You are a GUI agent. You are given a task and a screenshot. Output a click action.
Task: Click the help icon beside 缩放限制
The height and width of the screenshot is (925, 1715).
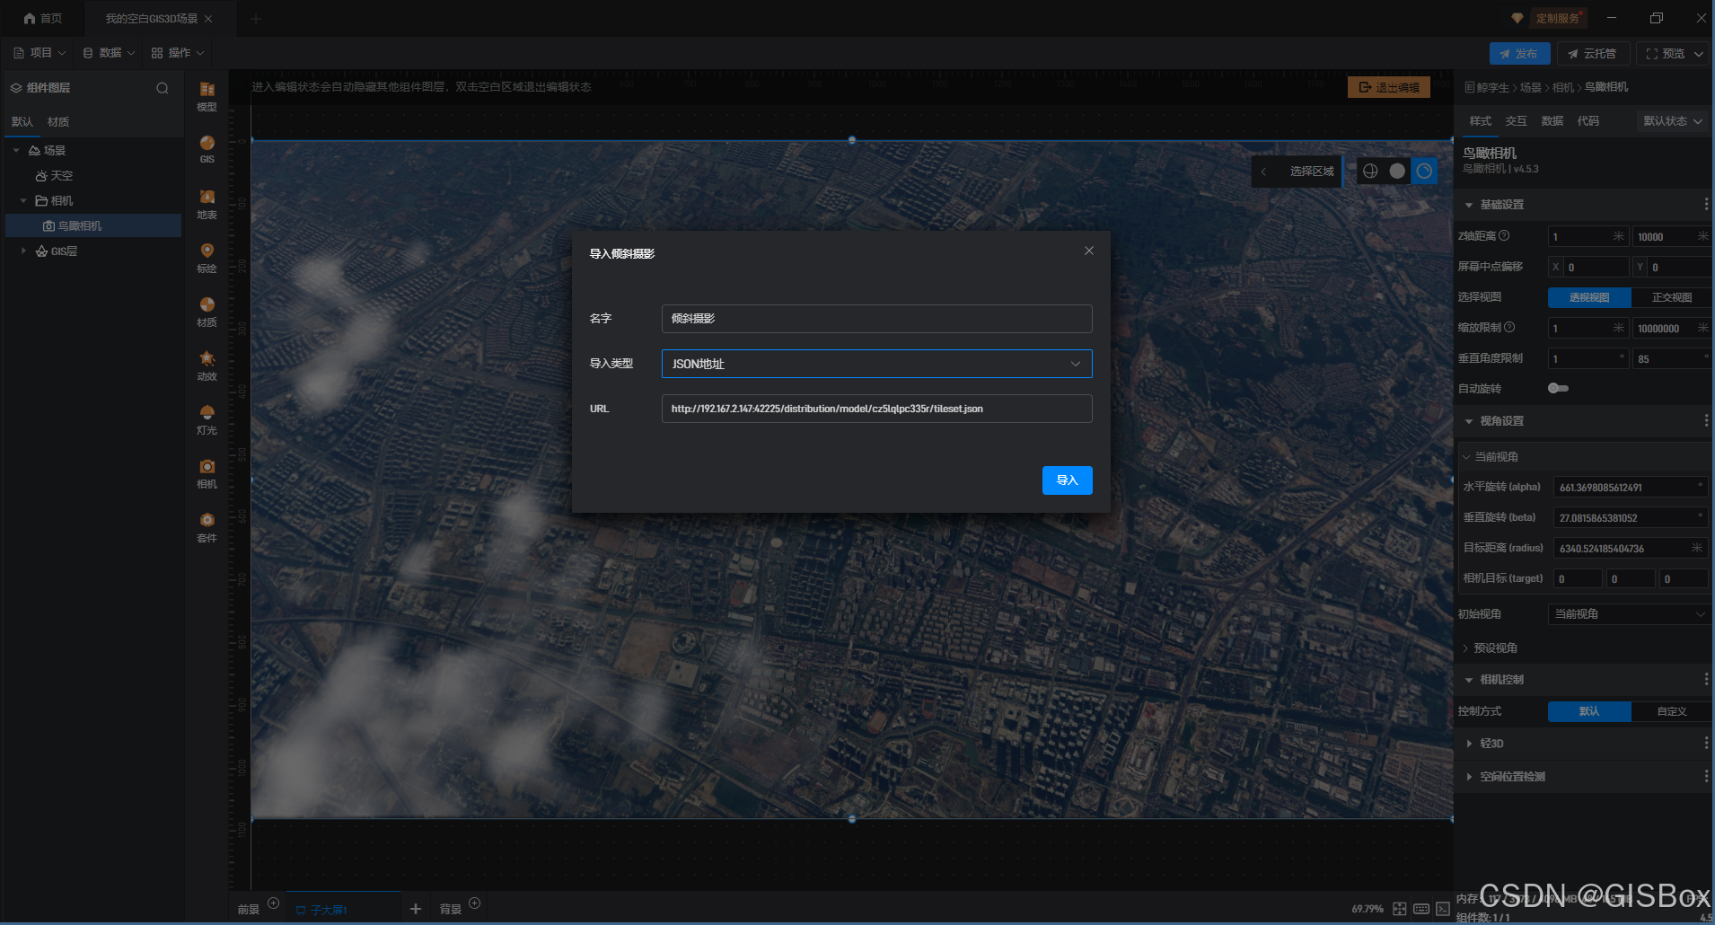(1509, 327)
